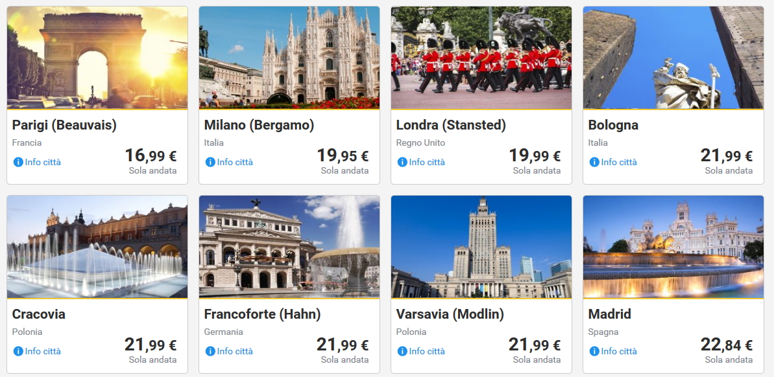The height and width of the screenshot is (377, 774).
Task: Click the info icon on the Varsavia card
Action: click(x=402, y=351)
